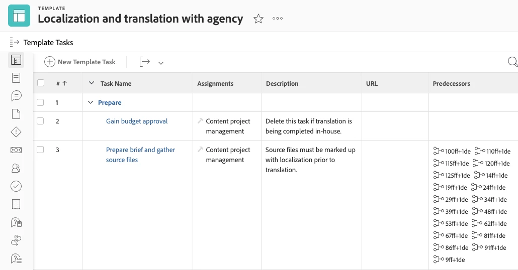Open the People sidebar icon
The width and height of the screenshot is (518, 270).
16,168
